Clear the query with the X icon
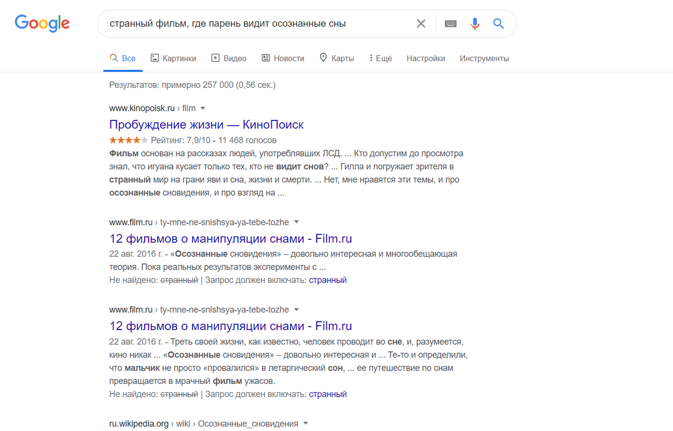This screenshot has height=431, width=673. [x=421, y=24]
